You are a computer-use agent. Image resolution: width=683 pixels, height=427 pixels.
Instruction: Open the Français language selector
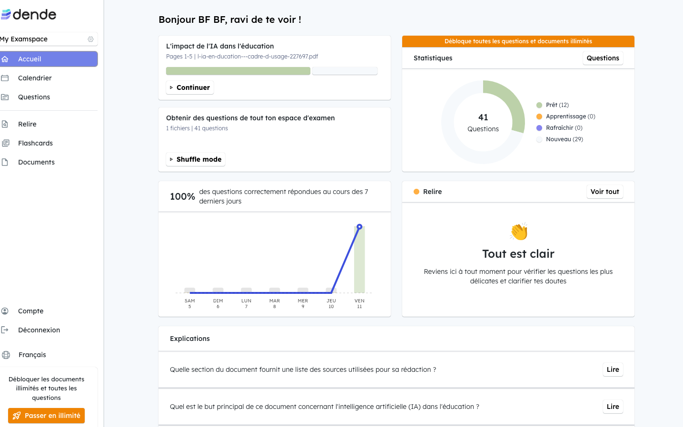[32, 355]
